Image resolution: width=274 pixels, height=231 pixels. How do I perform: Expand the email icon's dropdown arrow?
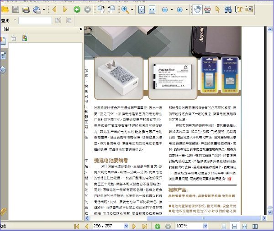click(x=44, y=10)
